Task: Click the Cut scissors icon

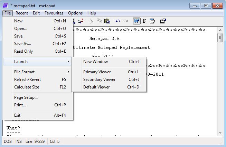Action: [91, 21]
